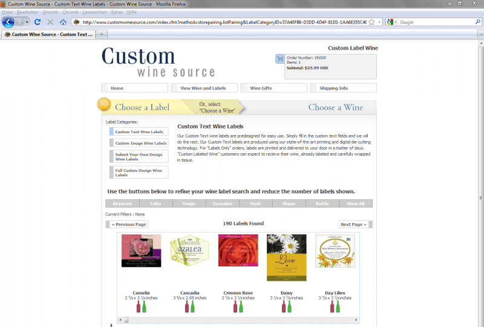The height and width of the screenshot is (327, 484).
Task: Open the Daisy label thumbnail
Action: tap(286, 257)
